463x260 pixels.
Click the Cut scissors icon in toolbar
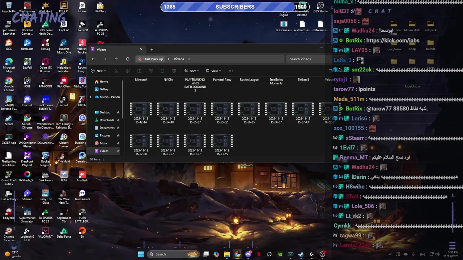click(116, 71)
